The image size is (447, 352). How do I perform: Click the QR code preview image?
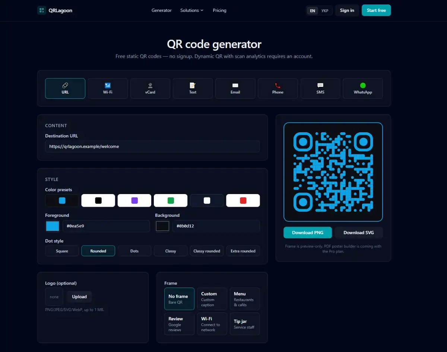point(333,172)
